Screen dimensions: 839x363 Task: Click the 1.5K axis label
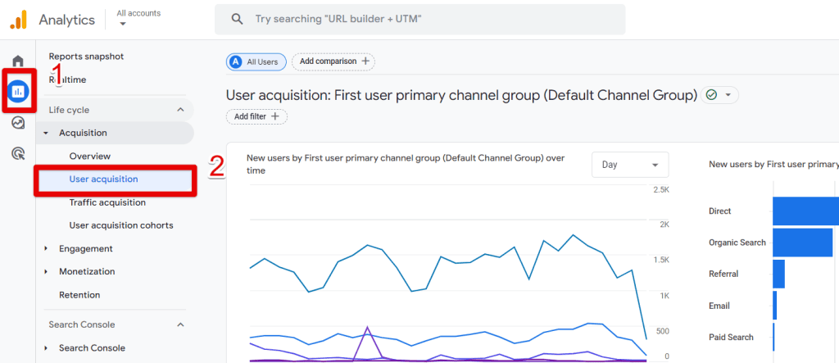point(661,260)
